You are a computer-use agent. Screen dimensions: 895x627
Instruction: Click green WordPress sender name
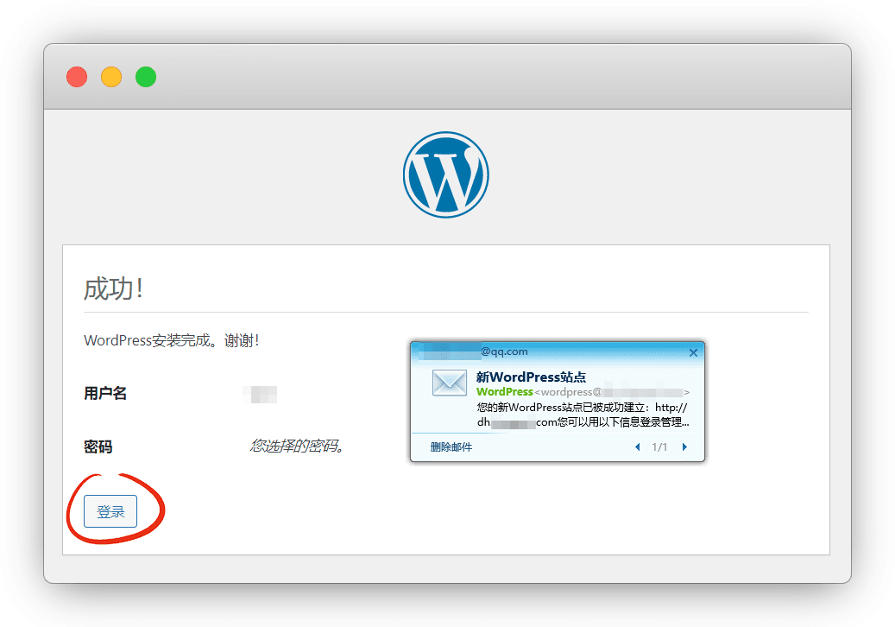coord(505,392)
